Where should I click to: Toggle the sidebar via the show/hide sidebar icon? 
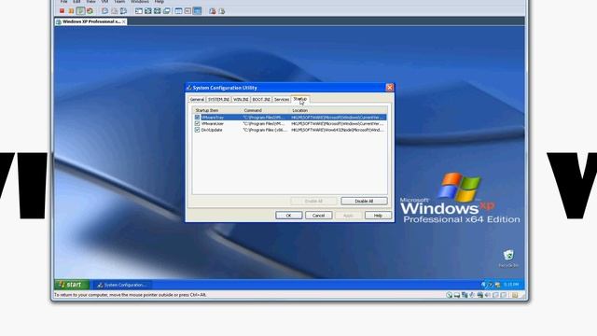coord(139,11)
